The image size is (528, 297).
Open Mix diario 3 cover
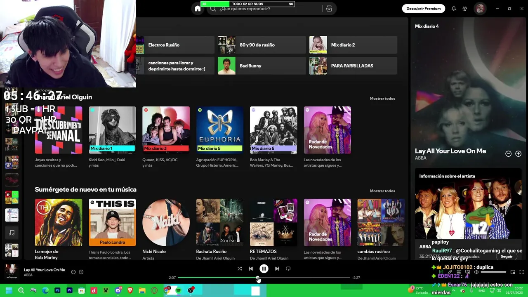point(166,130)
